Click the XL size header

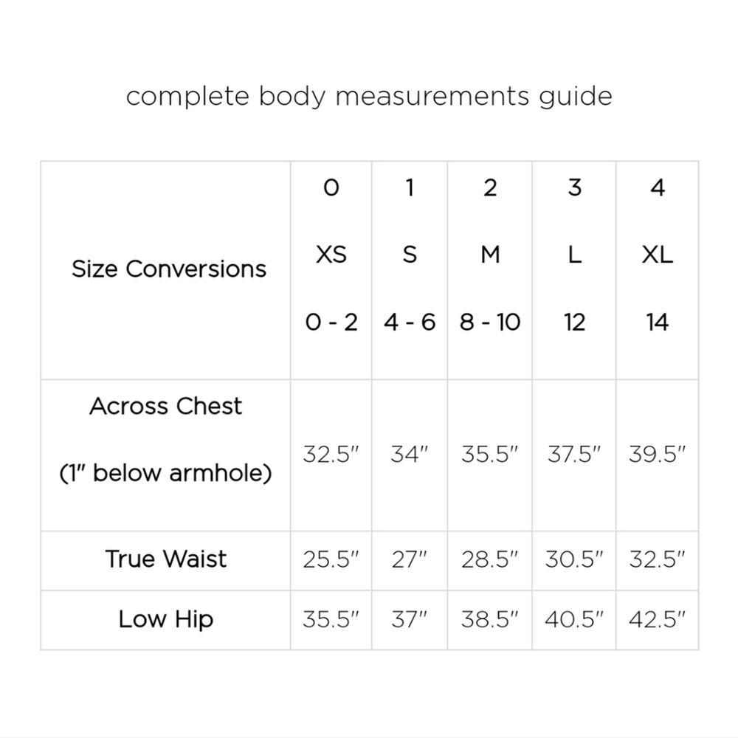[657, 255]
